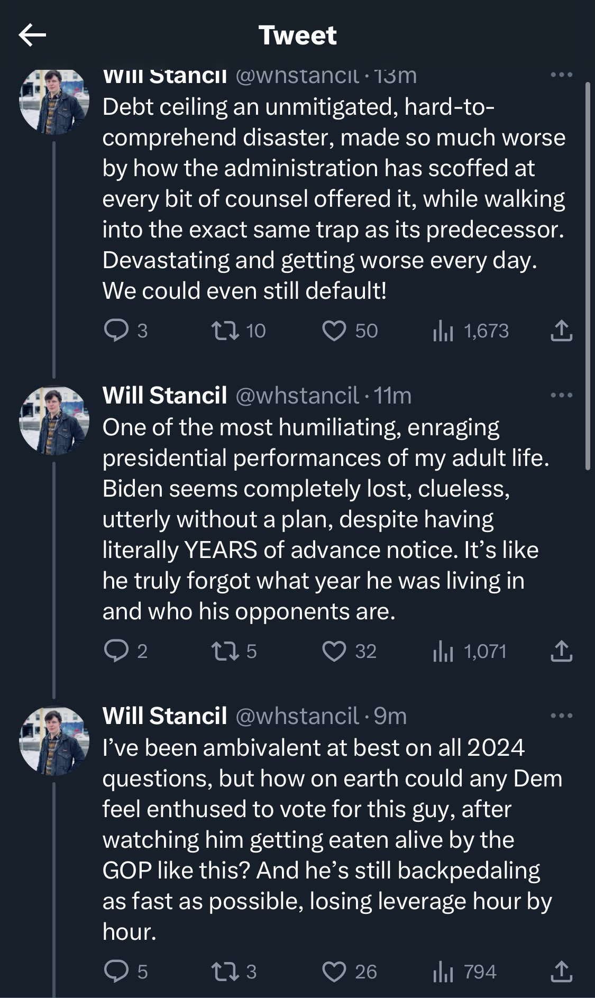Share the debt ceiling disaster tweet

click(x=561, y=331)
